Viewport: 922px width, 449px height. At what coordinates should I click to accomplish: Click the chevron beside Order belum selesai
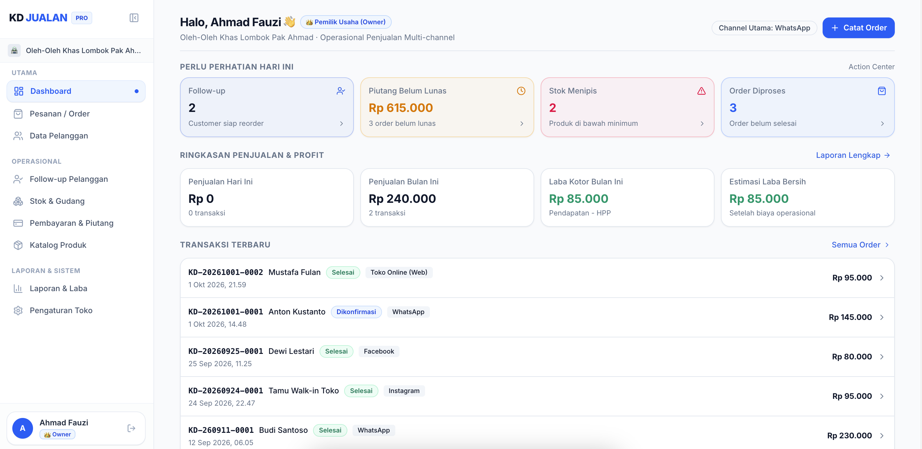click(883, 124)
